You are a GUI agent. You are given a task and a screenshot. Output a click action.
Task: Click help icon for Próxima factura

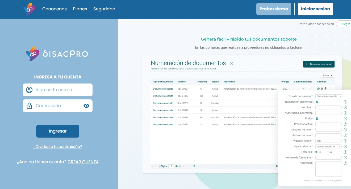[345, 124]
